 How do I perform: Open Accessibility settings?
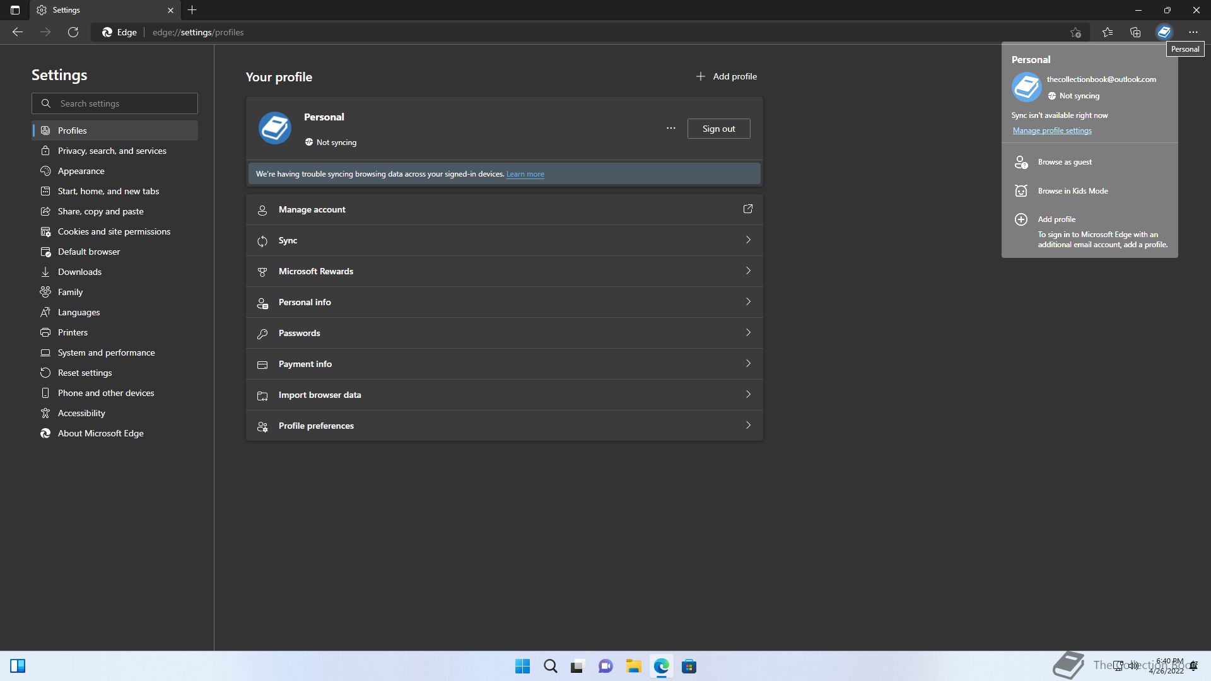(x=115, y=413)
